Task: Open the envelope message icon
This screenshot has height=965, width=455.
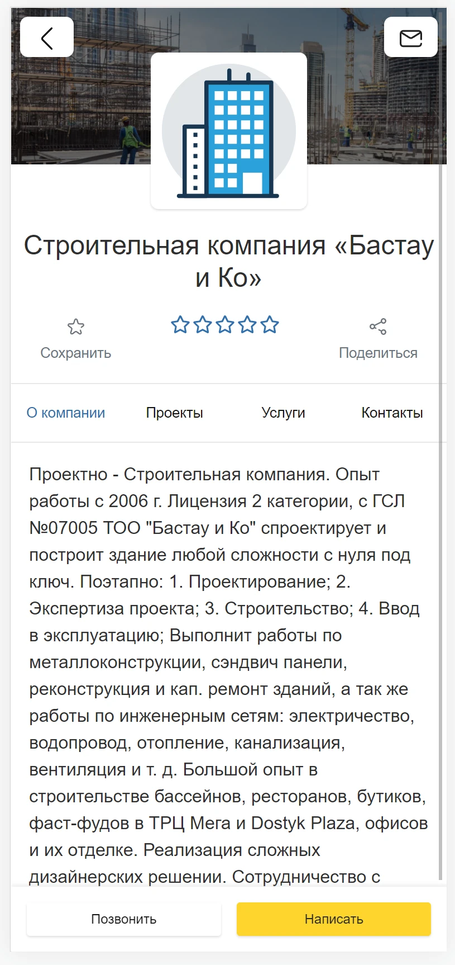Action: click(411, 37)
